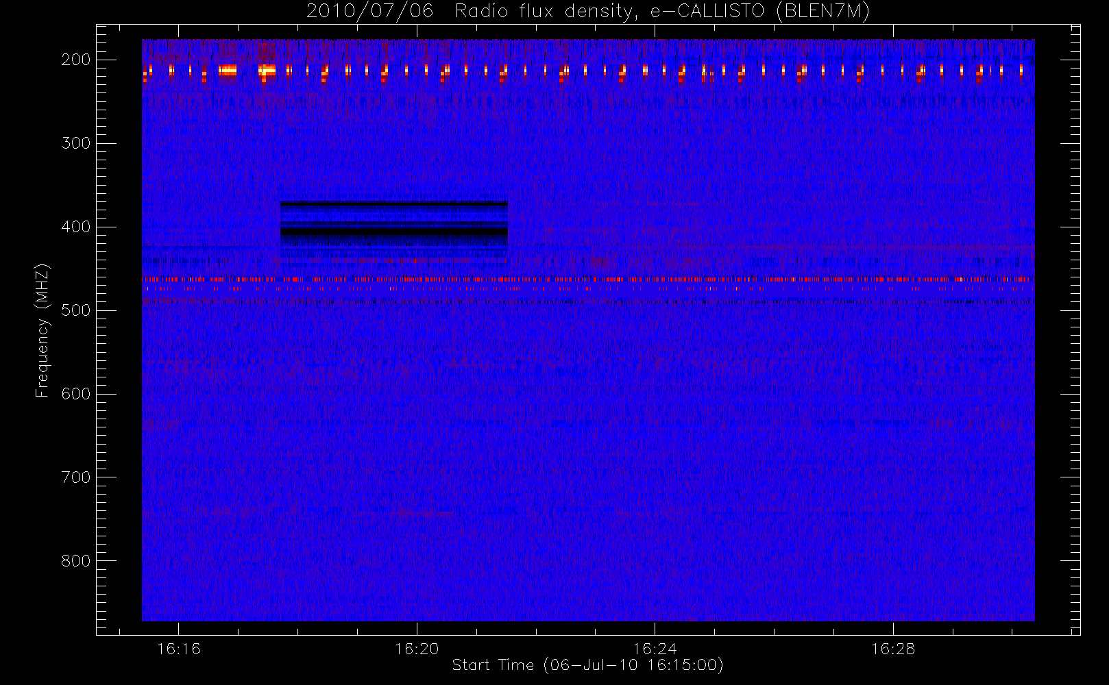This screenshot has width=1109, height=685.
Task: Click the 300 frequency tick label
Action: click(x=76, y=143)
